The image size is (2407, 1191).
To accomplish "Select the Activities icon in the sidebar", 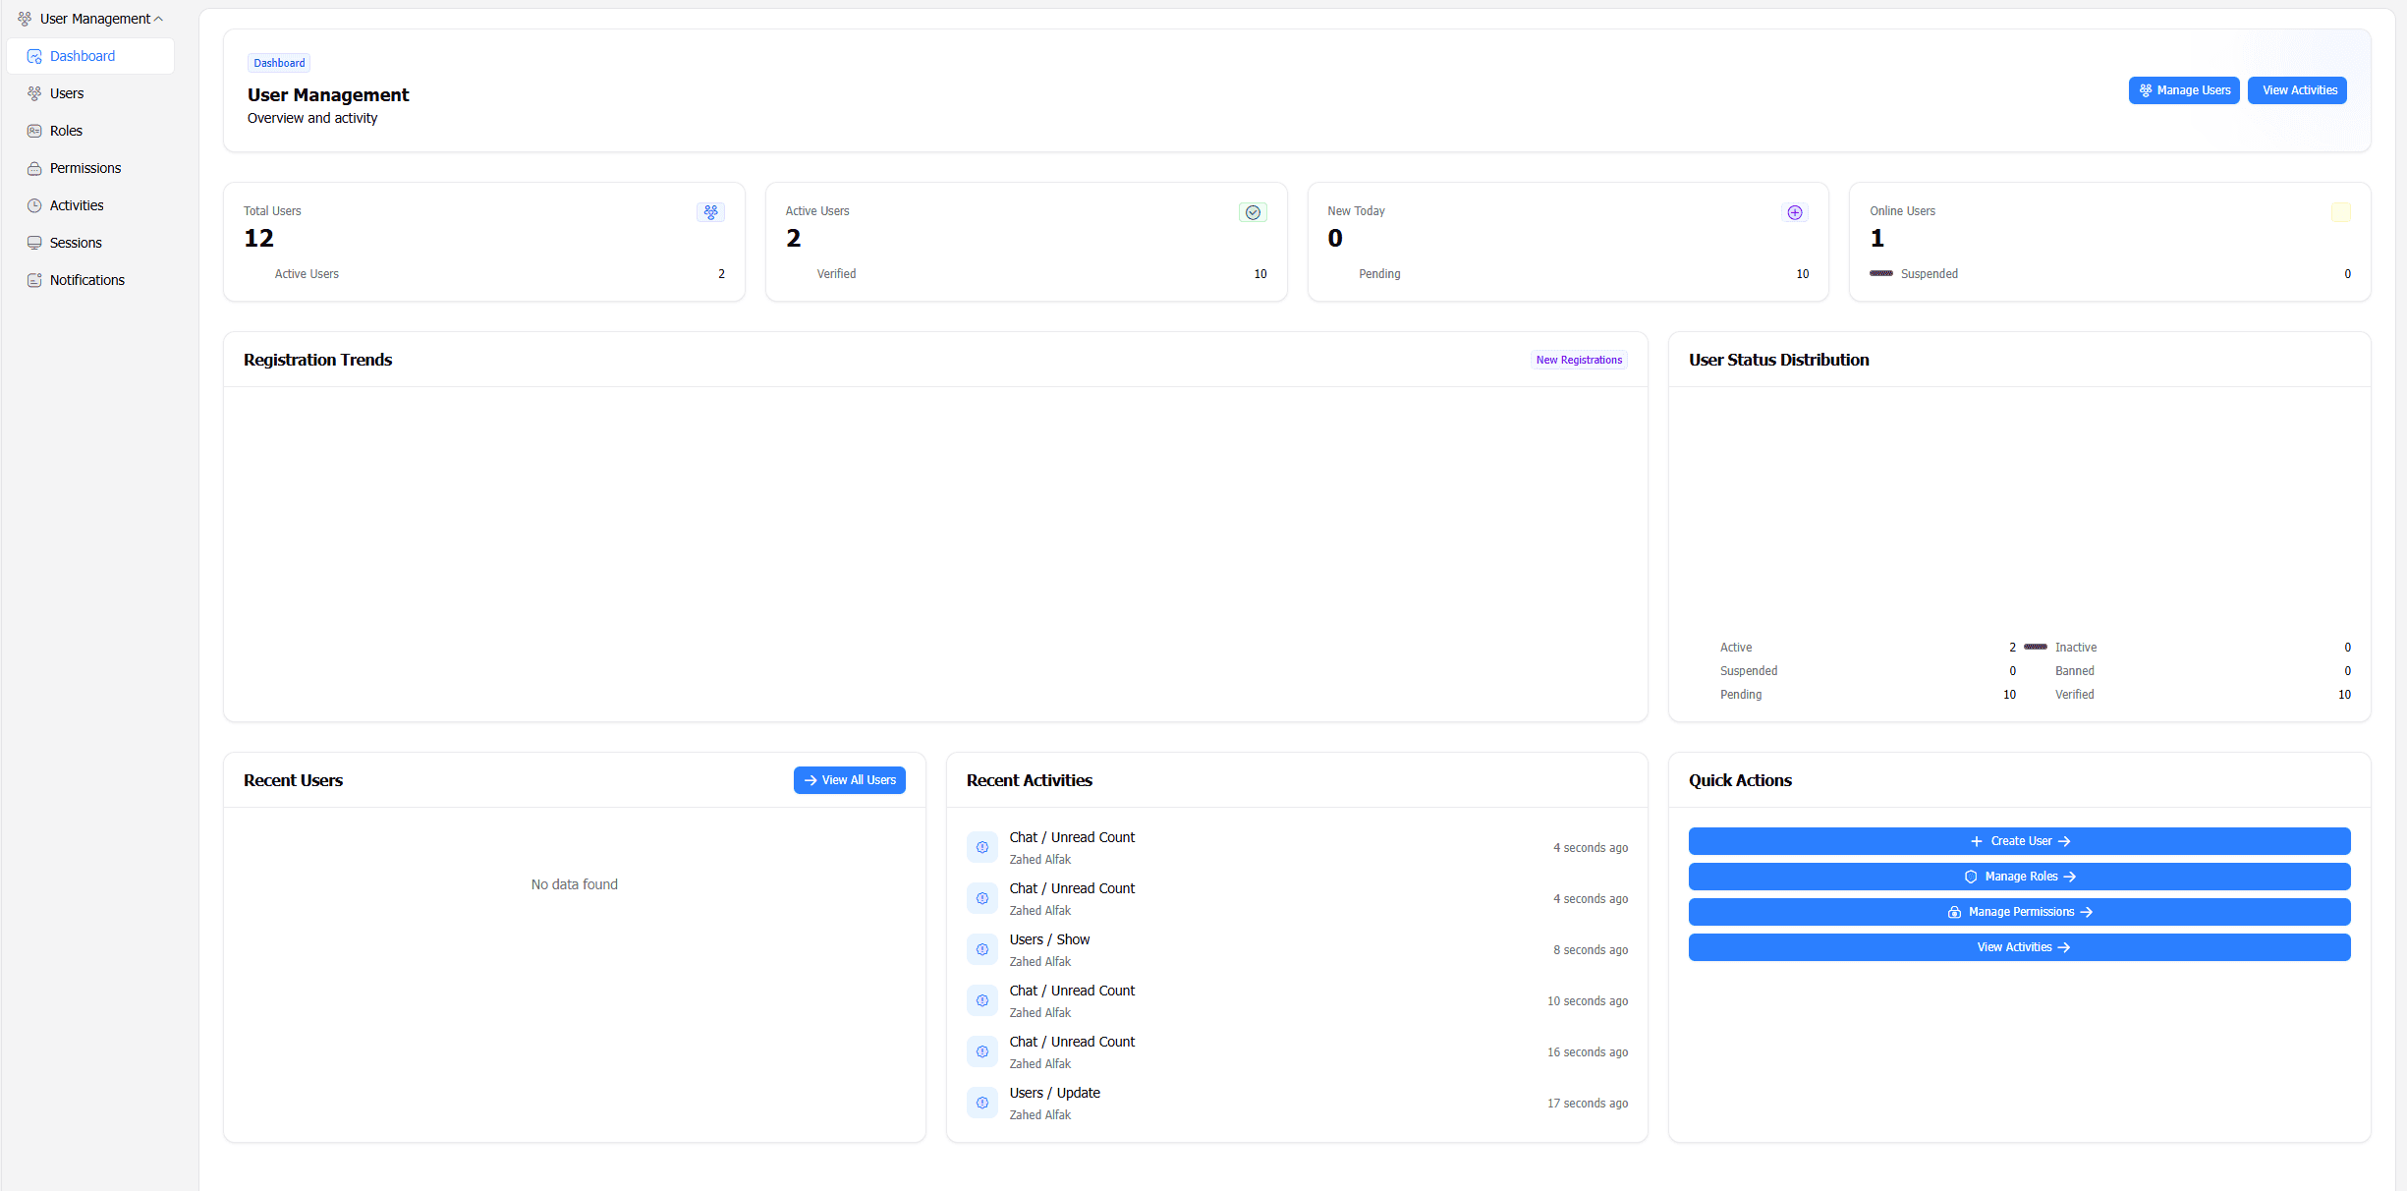I will tap(34, 204).
